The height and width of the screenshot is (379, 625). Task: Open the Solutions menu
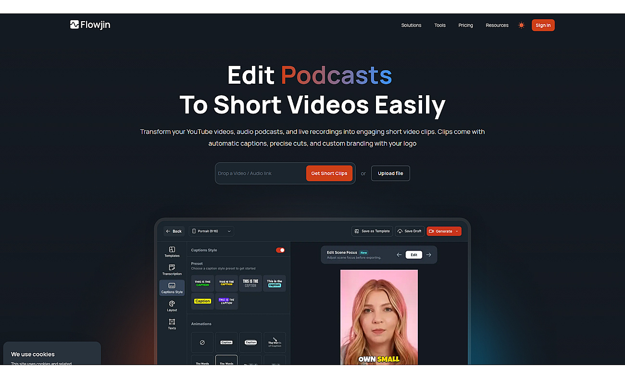[x=411, y=25]
